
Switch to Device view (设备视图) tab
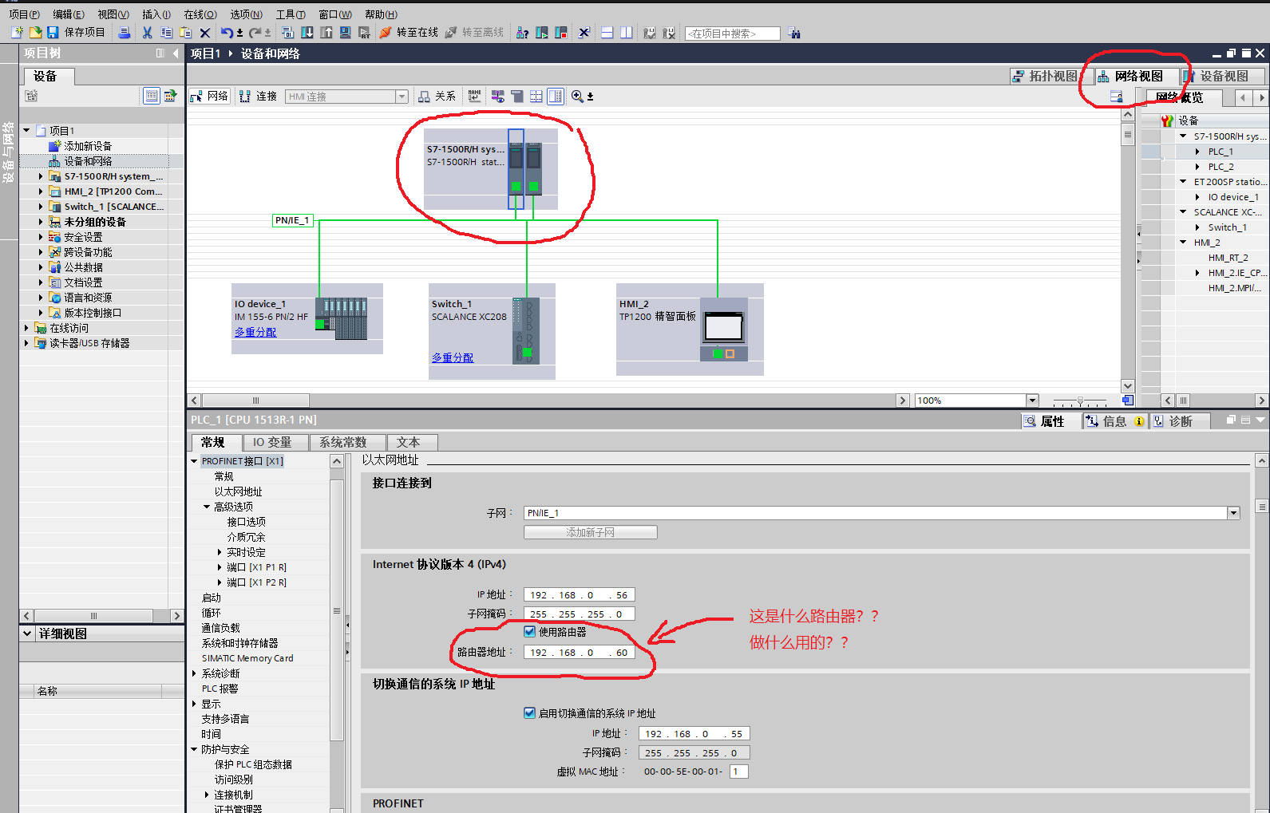coord(1223,77)
